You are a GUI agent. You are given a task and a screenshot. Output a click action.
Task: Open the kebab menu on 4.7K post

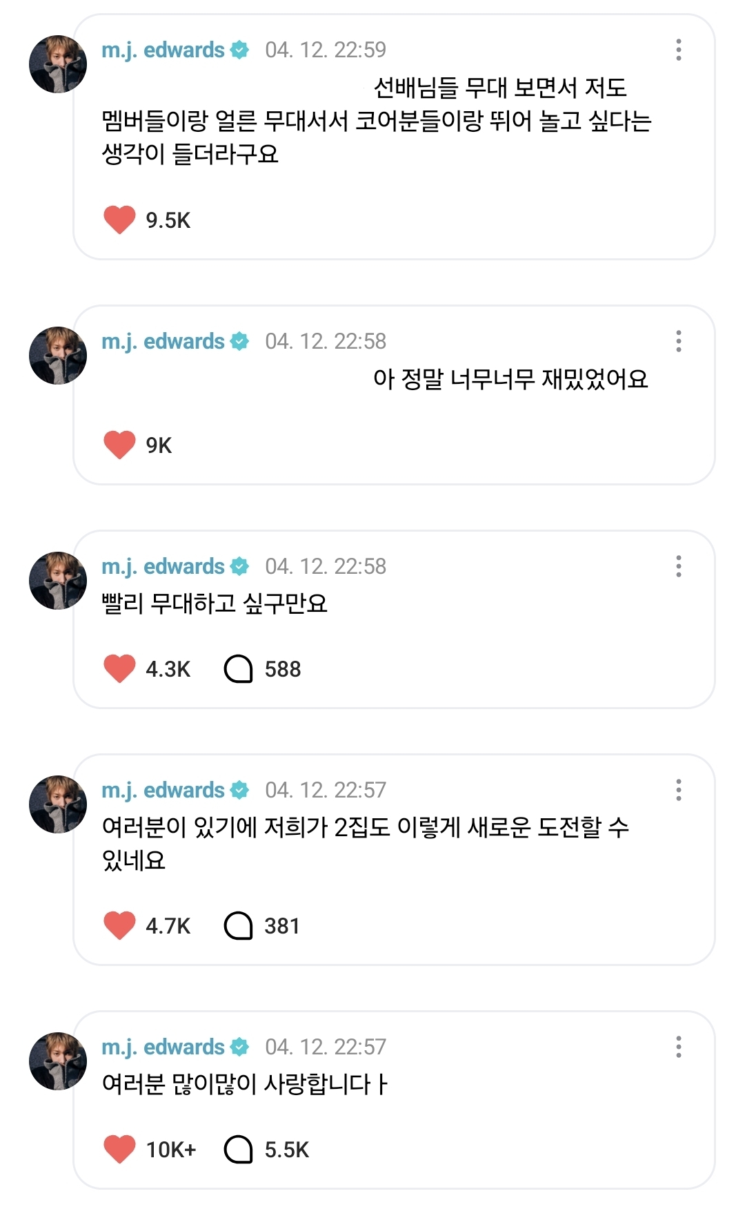click(x=679, y=790)
